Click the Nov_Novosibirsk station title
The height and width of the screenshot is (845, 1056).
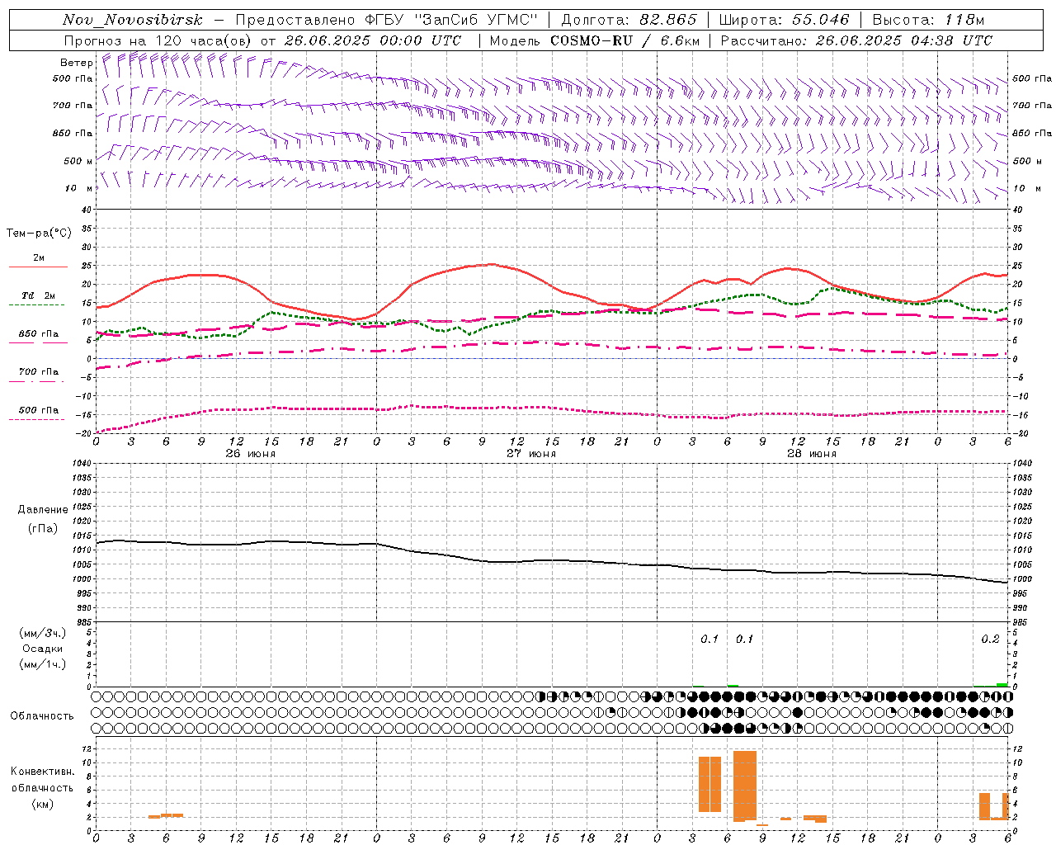point(133,20)
